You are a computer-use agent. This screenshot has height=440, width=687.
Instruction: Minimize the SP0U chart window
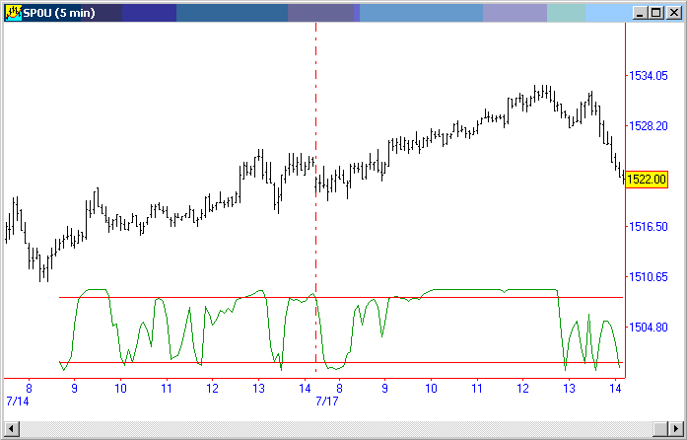coord(641,13)
